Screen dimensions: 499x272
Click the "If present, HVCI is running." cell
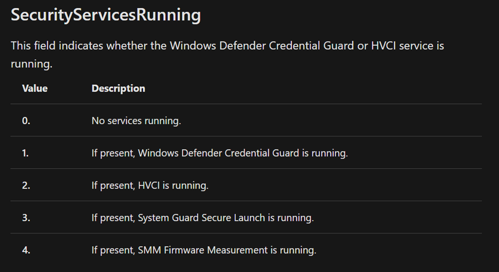150,185
